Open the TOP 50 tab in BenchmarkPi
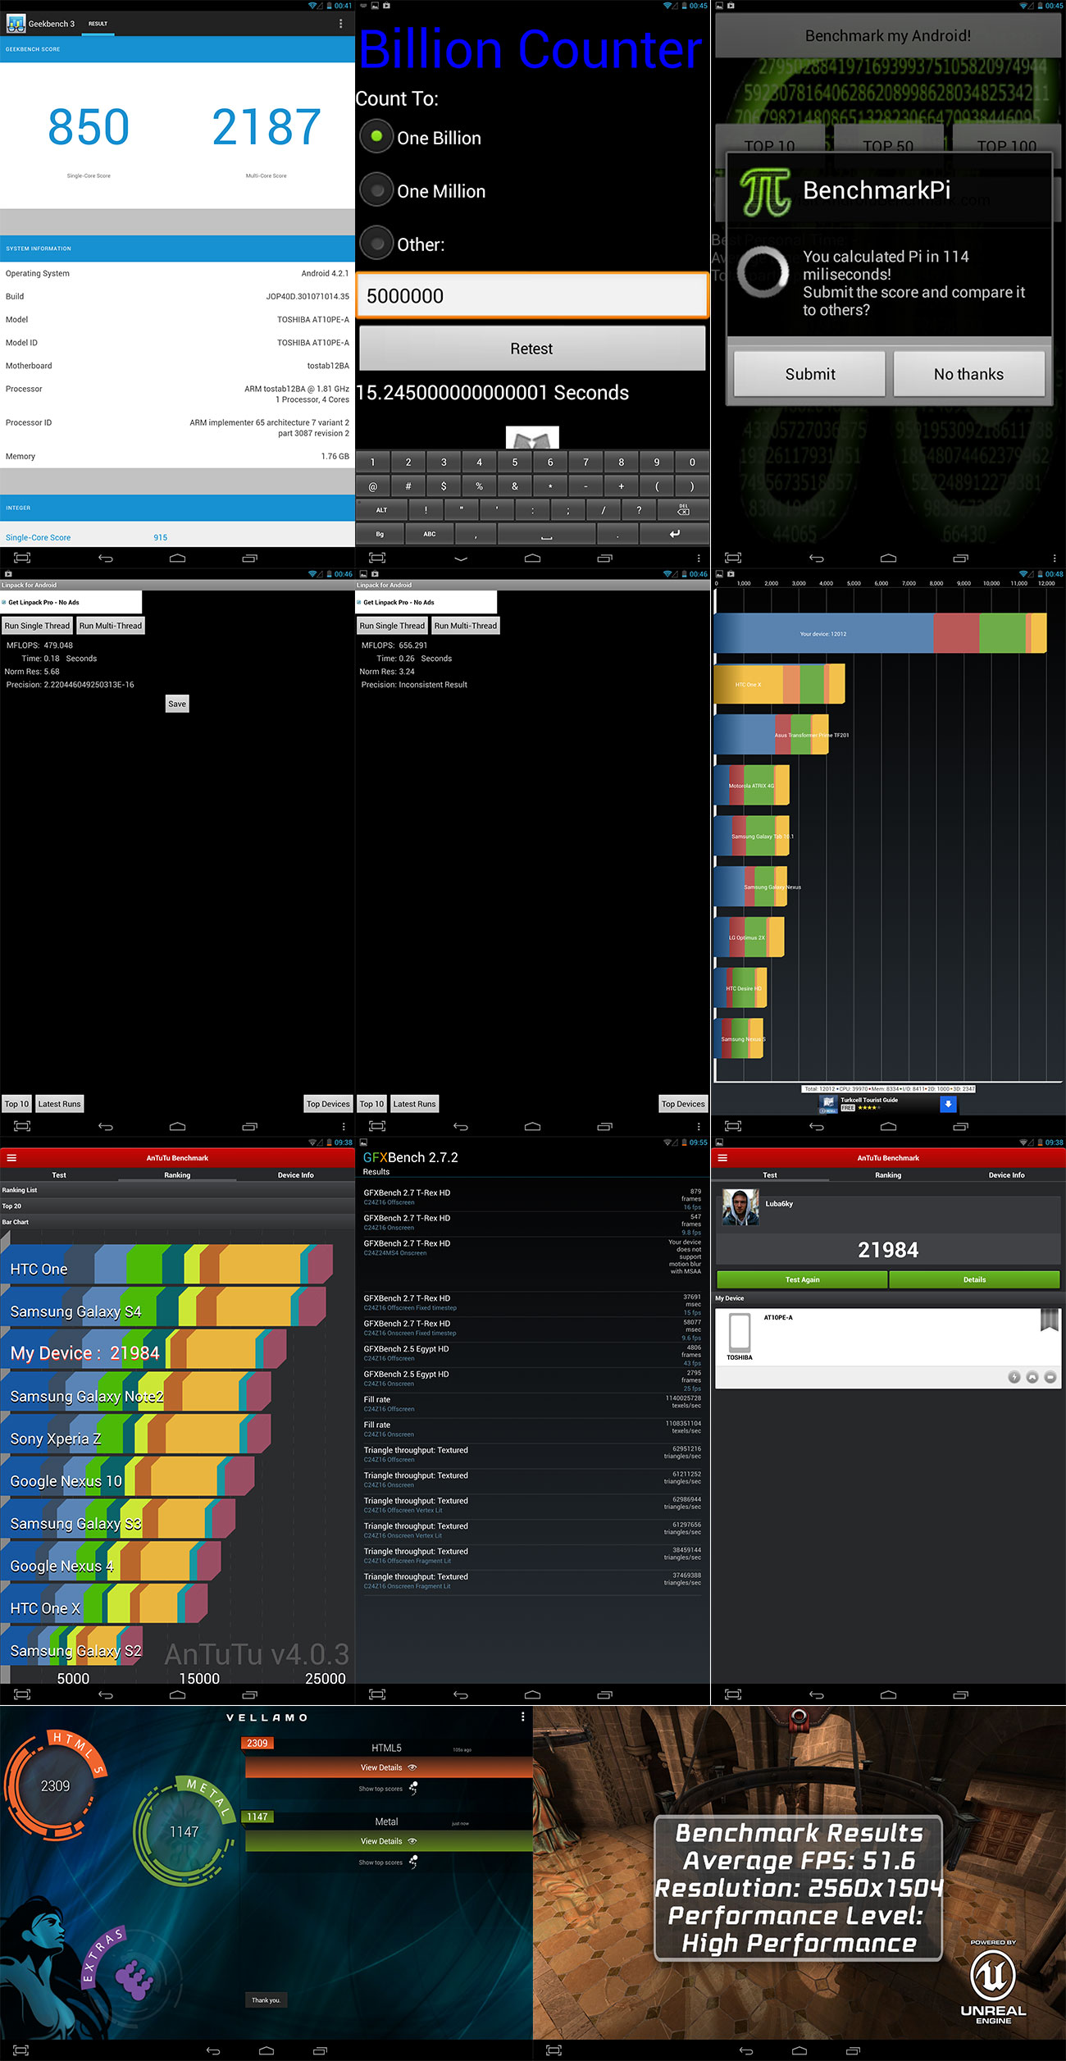This screenshot has width=1066, height=2061. [x=887, y=145]
